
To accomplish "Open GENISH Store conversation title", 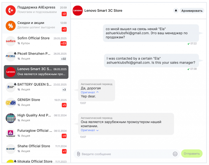I will 29,100.
